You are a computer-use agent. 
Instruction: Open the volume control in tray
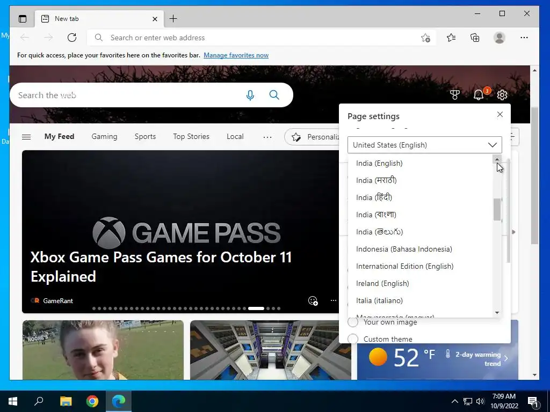[x=481, y=401]
